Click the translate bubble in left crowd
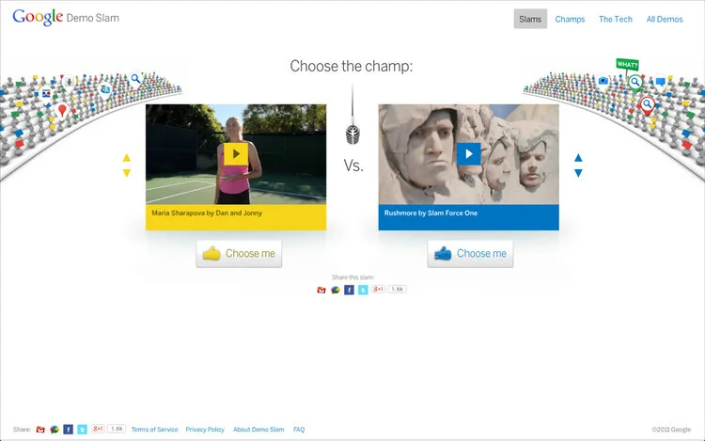Screen dimensions: 705x441 [x=105, y=90]
